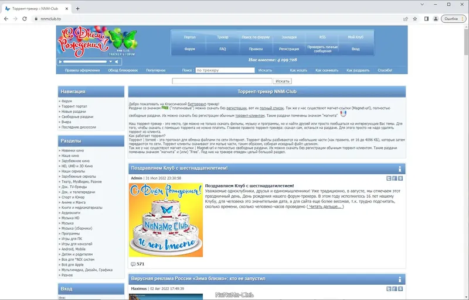The height and width of the screenshot is (300, 469).
Task: Click the audio player progress bar
Action: coord(85,62)
